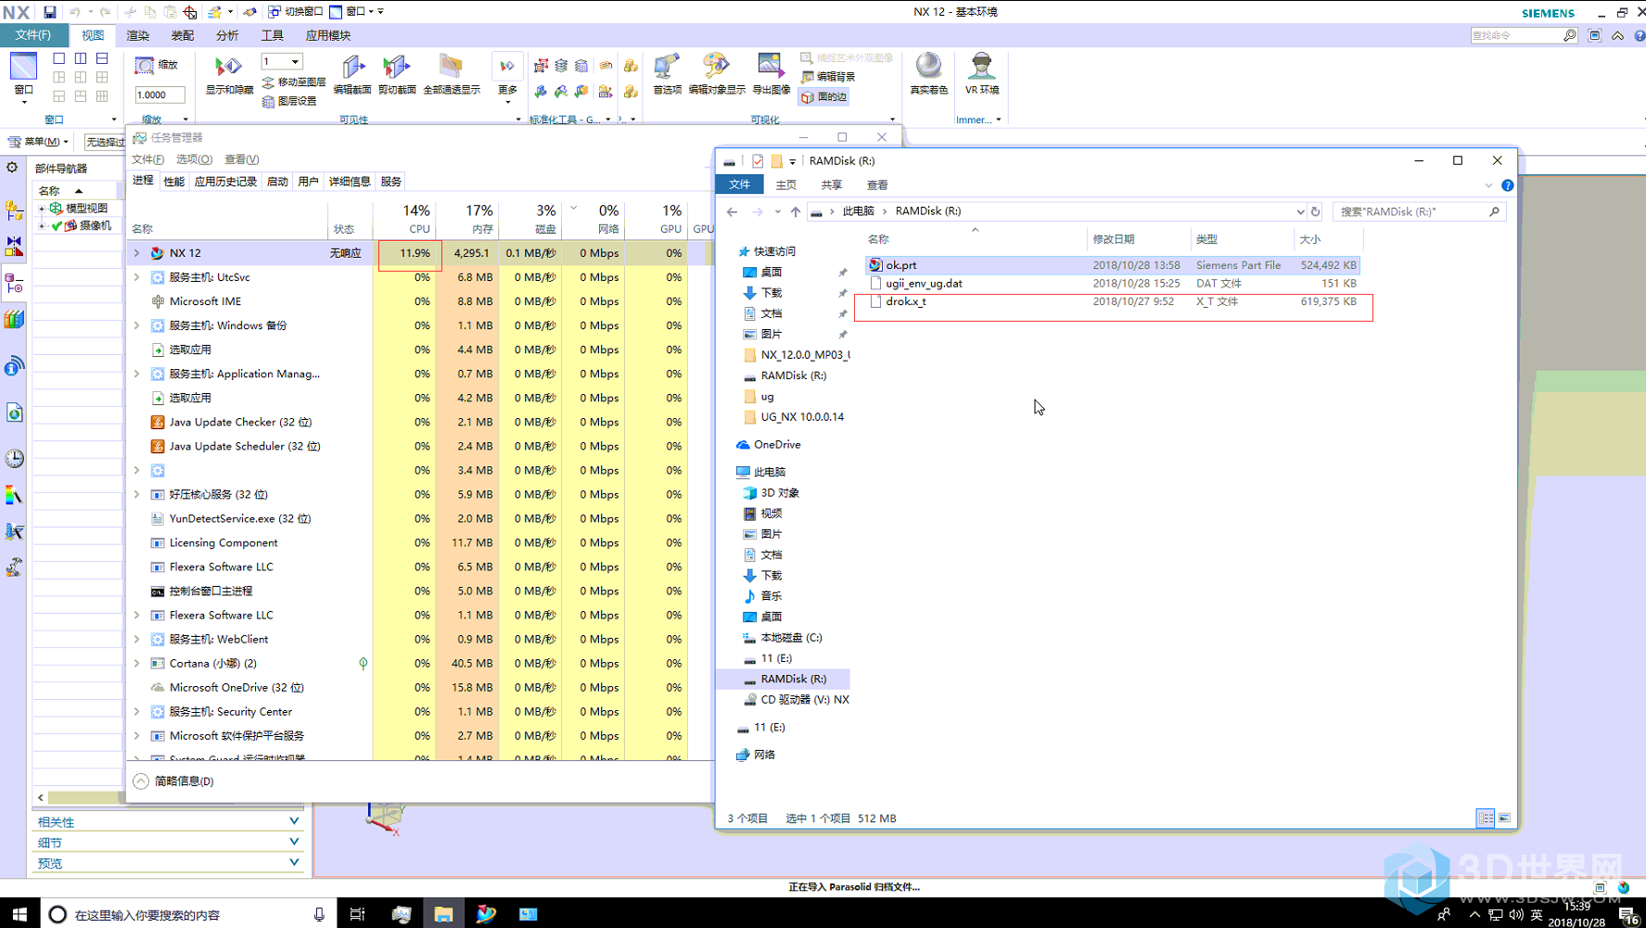Click 移动至图层 (Move to Layer)
The image size is (1646, 928).
click(x=294, y=83)
